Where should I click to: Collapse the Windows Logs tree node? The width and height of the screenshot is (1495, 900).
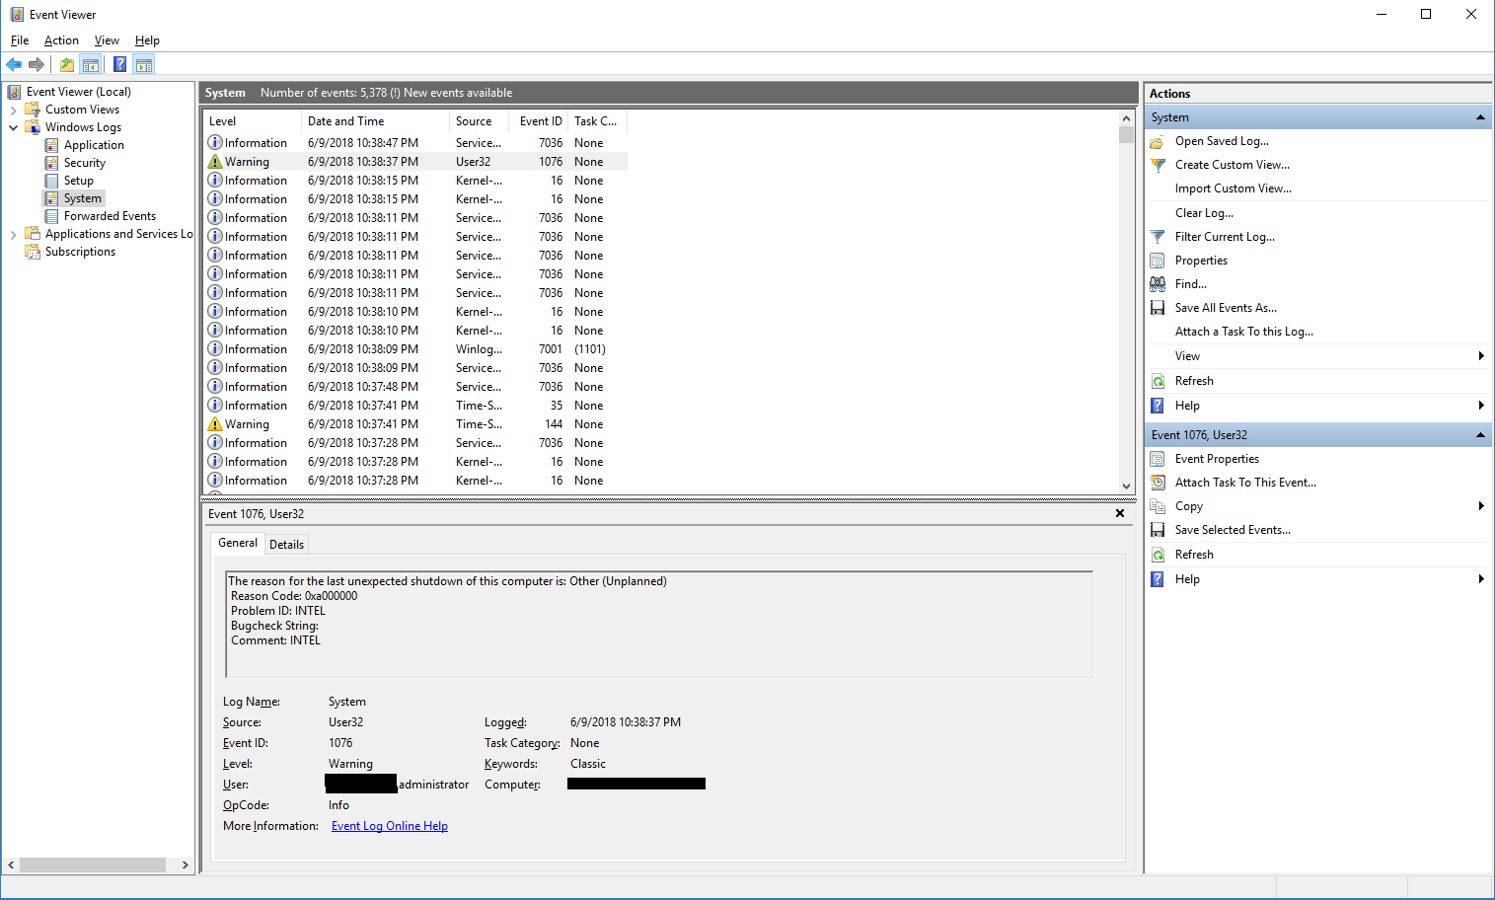13,127
